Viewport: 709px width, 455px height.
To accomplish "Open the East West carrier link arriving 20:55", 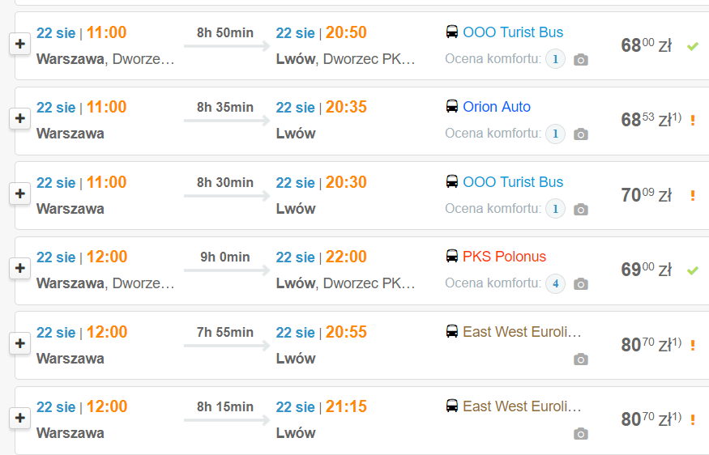I will (x=522, y=332).
